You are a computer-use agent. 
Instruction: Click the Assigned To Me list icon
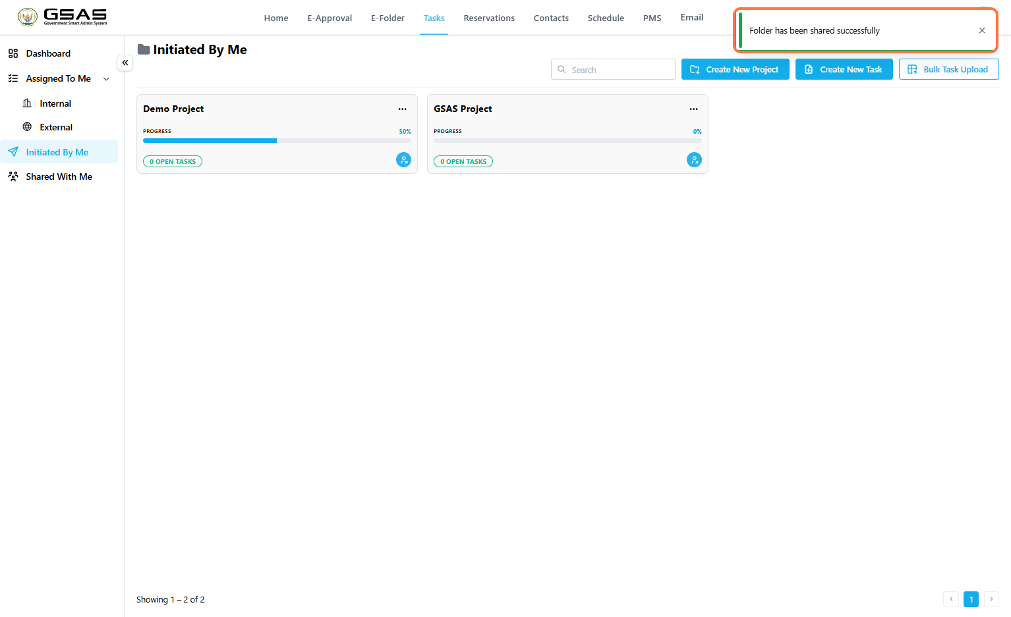pyautogui.click(x=13, y=78)
